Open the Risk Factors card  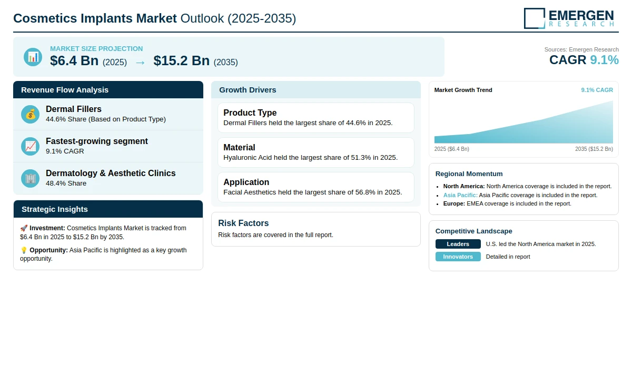tap(316, 229)
